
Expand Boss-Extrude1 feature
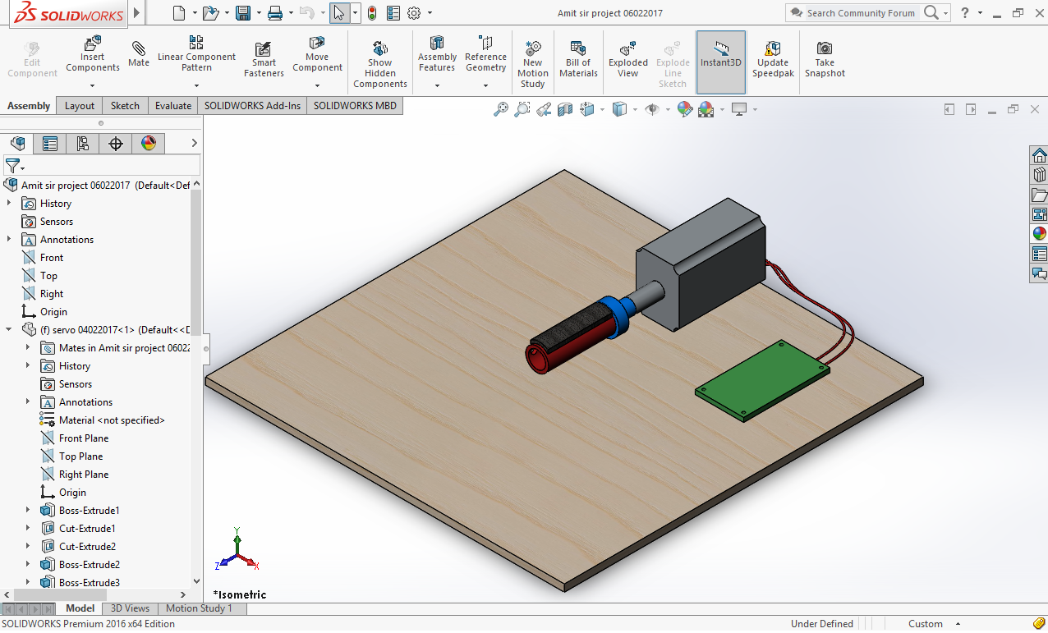28,510
